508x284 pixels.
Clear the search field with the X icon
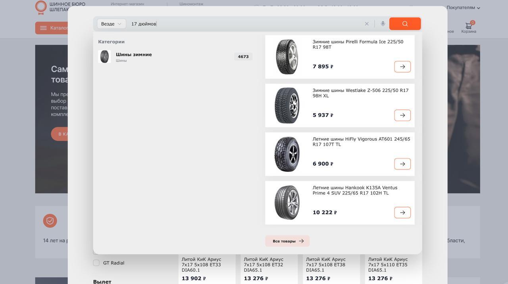[367, 24]
